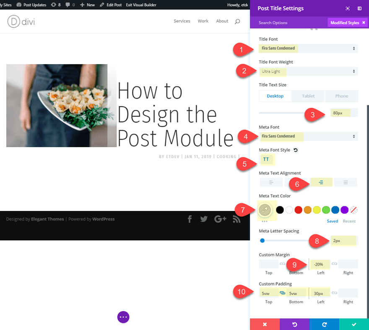The width and height of the screenshot is (369, 330).
Task: Open the search icon in the site header
Action: [x=237, y=21]
